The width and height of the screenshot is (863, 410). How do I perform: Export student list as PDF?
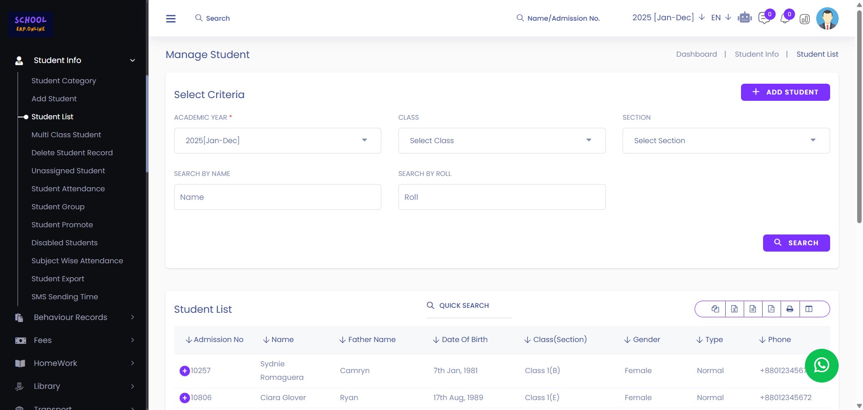(771, 309)
